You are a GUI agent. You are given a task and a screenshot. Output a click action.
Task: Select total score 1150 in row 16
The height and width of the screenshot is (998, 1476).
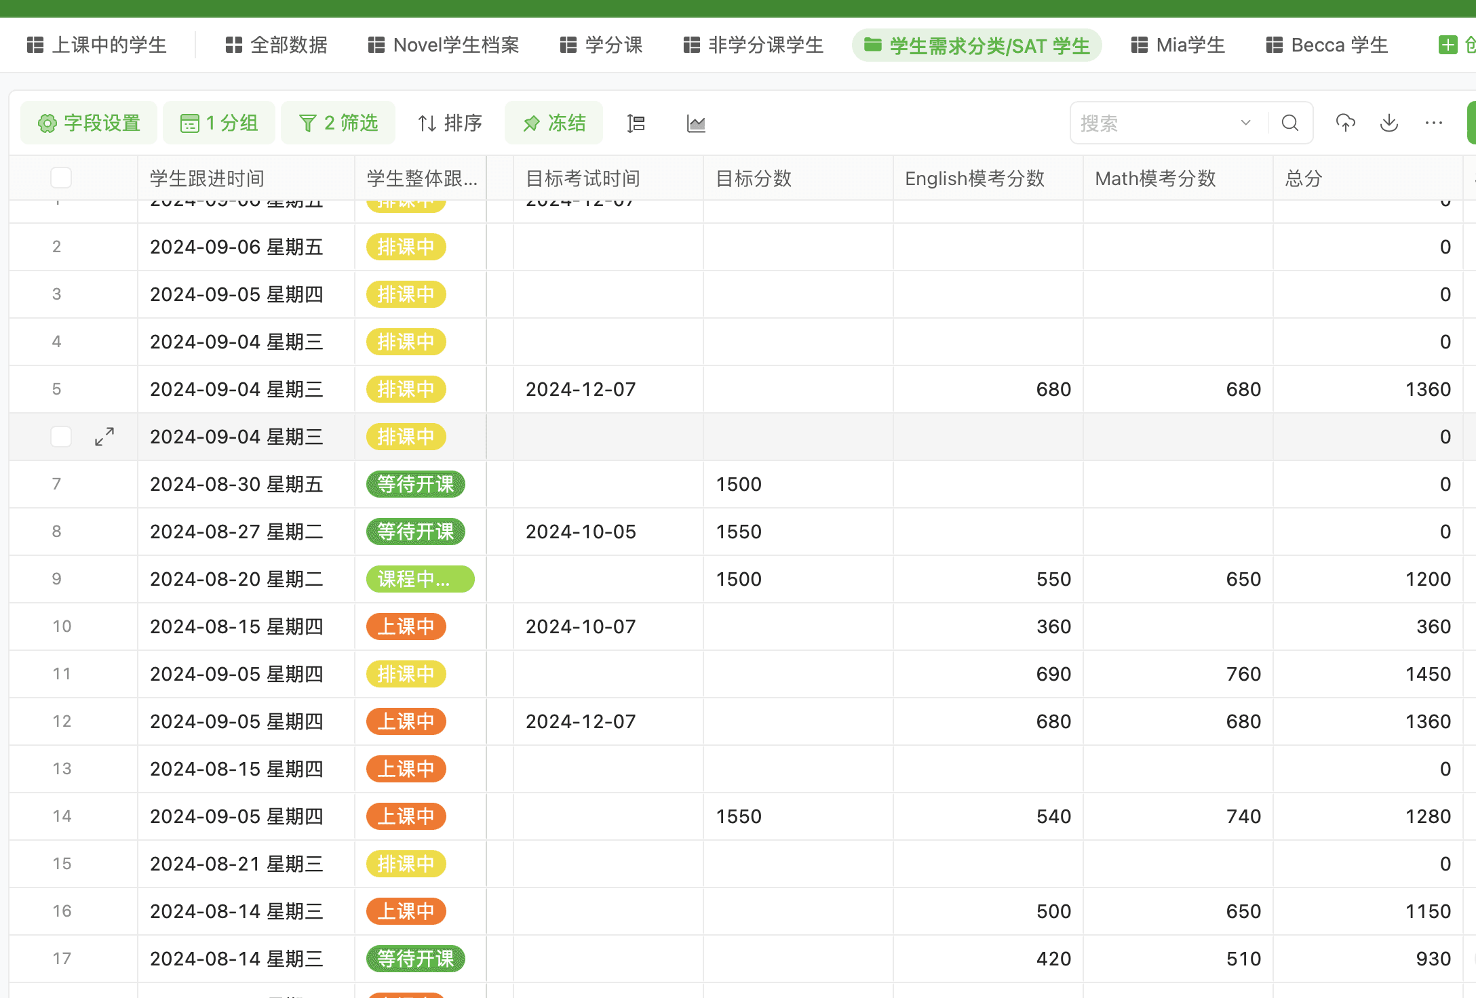(1428, 911)
